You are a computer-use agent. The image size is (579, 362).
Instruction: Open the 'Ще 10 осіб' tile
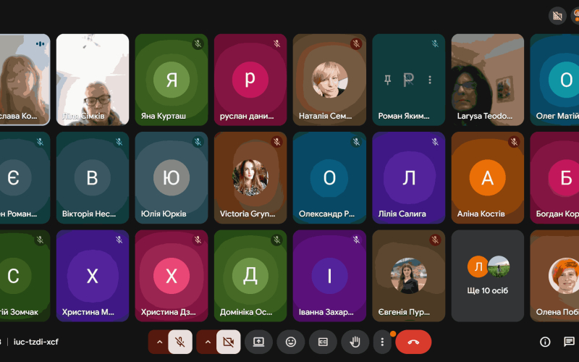487,276
